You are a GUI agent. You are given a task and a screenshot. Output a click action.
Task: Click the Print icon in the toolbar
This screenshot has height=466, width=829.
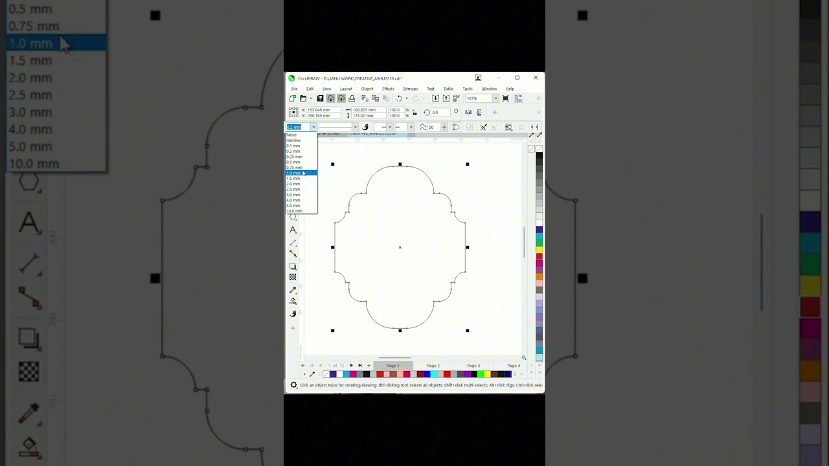pos(352,98)
